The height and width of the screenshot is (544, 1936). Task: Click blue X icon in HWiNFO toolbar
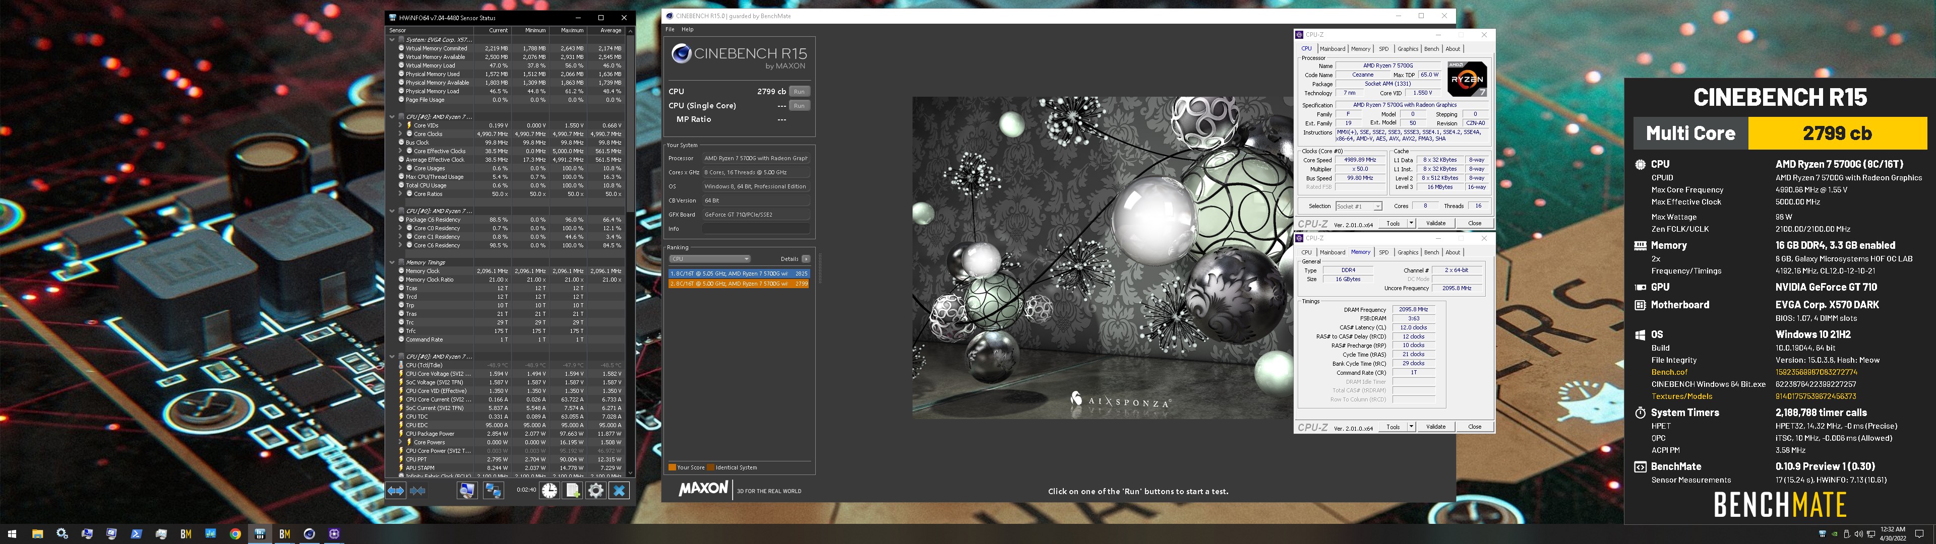(x=619, y=491)
